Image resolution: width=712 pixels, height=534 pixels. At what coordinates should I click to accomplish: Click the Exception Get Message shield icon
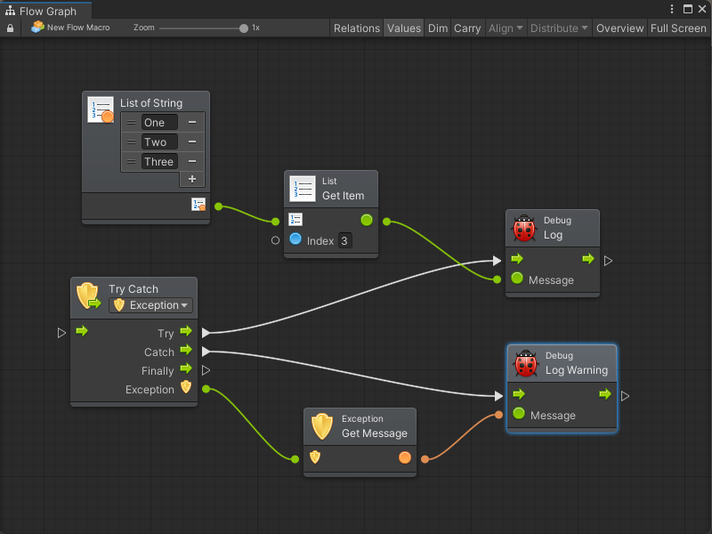(x=322, y=426)
